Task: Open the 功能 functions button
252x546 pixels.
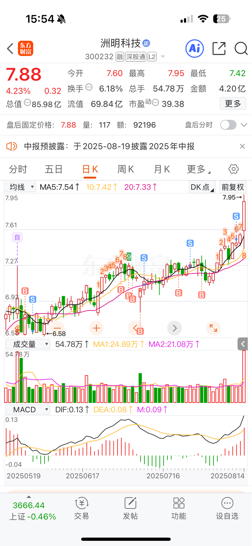Action: (179, 508)
